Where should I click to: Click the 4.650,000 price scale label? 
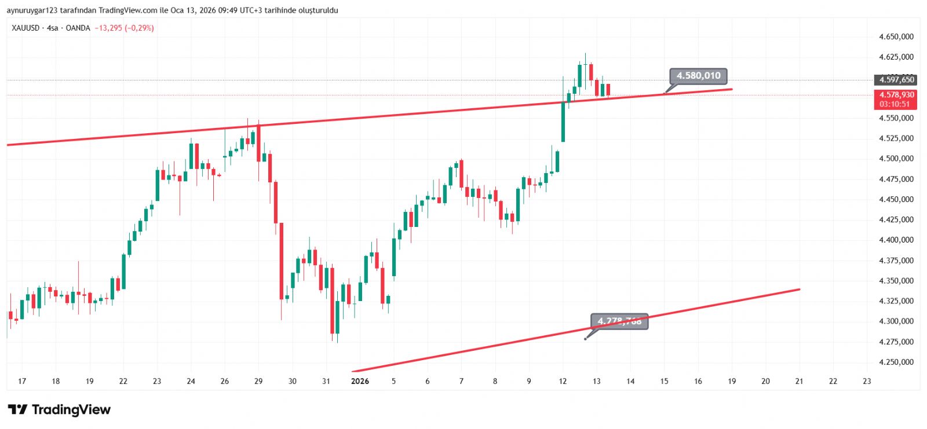(896, 36)
